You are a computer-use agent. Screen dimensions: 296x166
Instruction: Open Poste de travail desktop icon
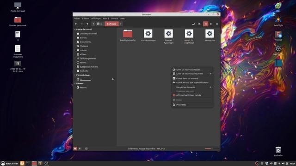click(18, 7)
